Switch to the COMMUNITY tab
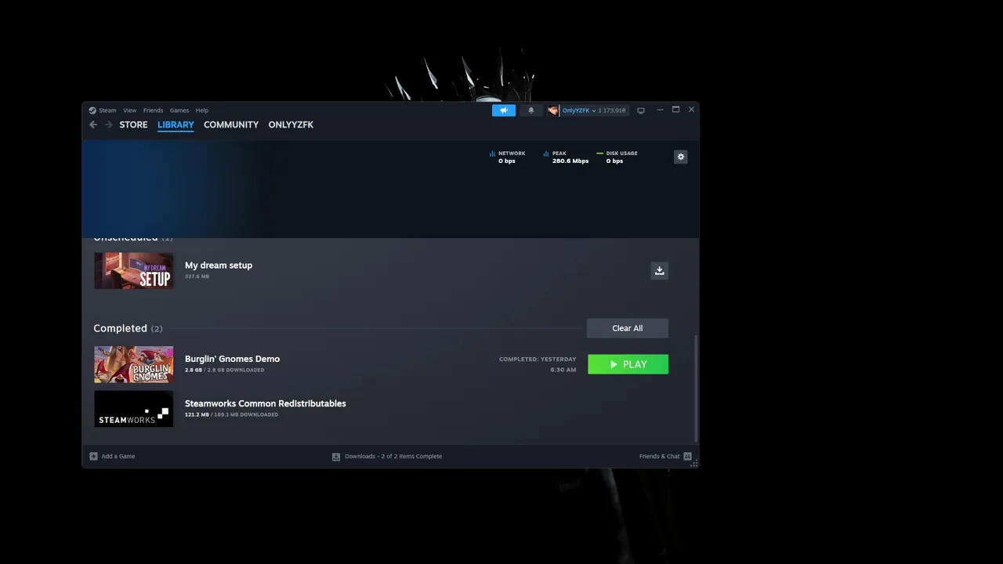 pos(231,125)
